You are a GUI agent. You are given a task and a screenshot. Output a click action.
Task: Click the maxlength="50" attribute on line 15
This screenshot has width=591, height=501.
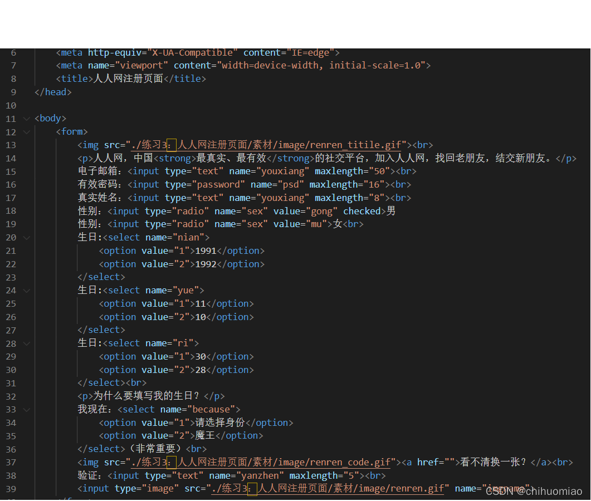[x=353, y=171]
